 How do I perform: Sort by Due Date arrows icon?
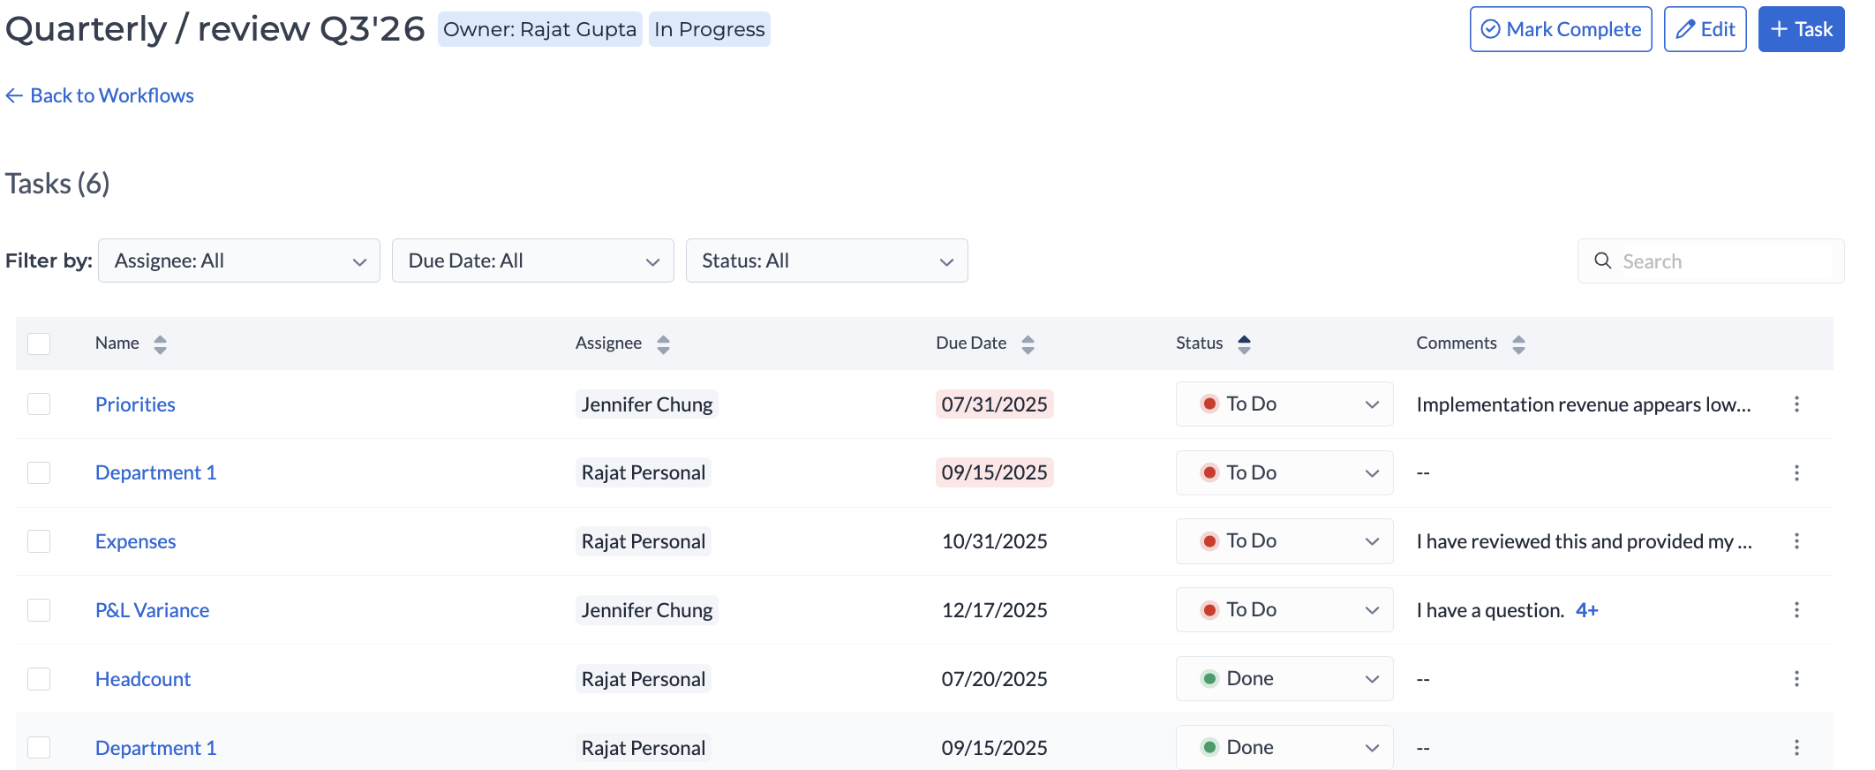point(1028,343)
